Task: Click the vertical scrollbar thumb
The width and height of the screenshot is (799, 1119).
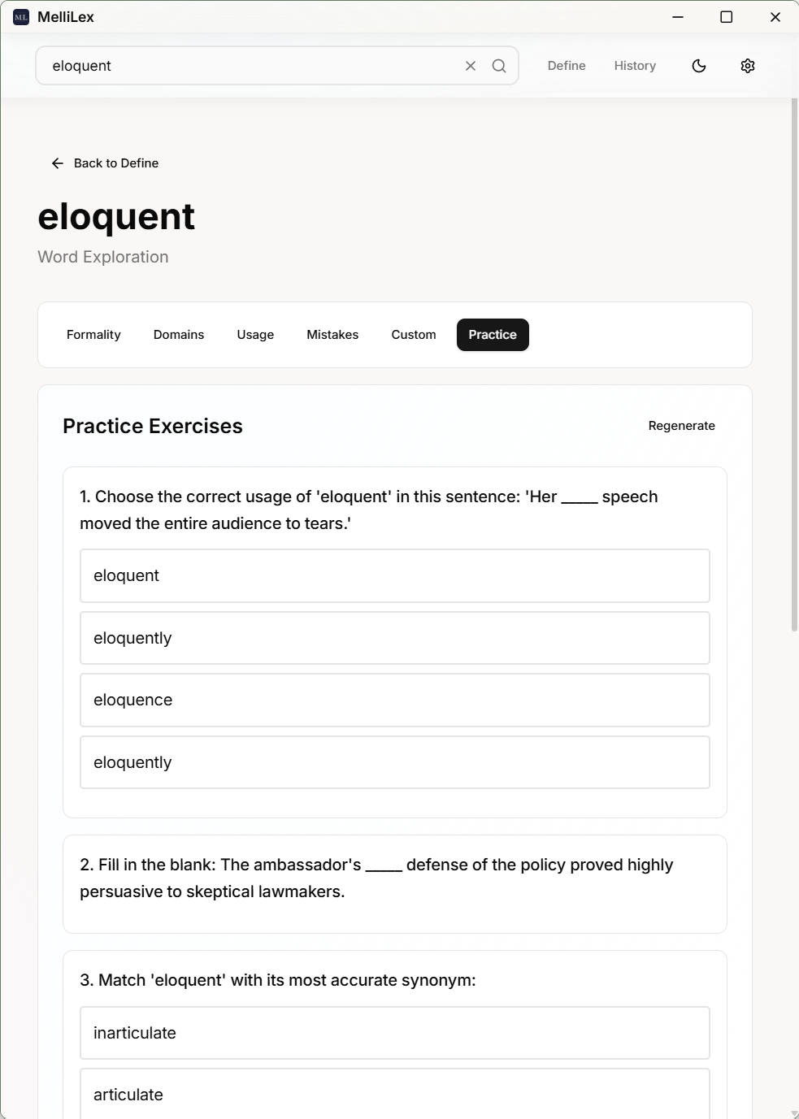Action: (x=794, y=364)
